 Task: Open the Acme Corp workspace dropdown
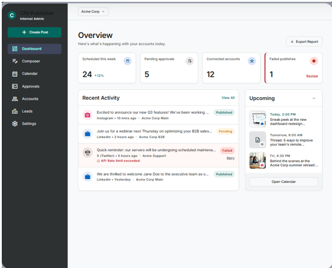[x=93, y=12]
